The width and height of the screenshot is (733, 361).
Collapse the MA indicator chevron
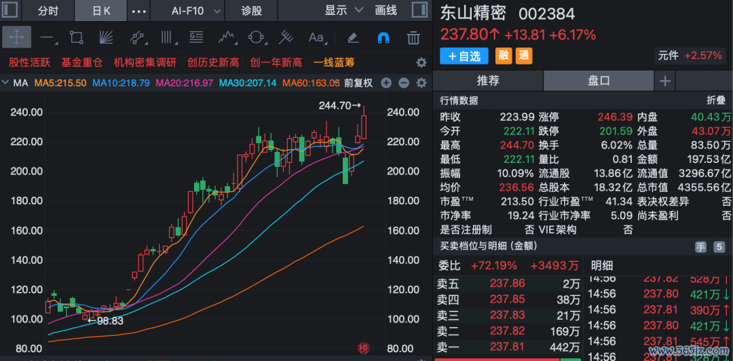[x=5, y=83]
